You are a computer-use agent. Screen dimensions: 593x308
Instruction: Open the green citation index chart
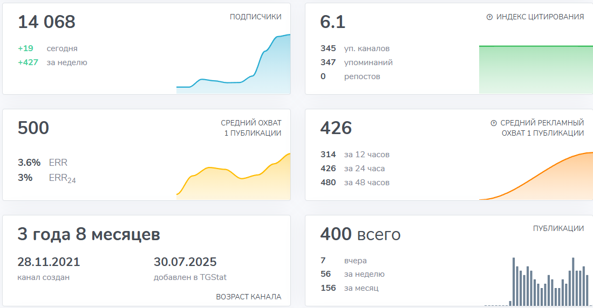pos(536,69)
